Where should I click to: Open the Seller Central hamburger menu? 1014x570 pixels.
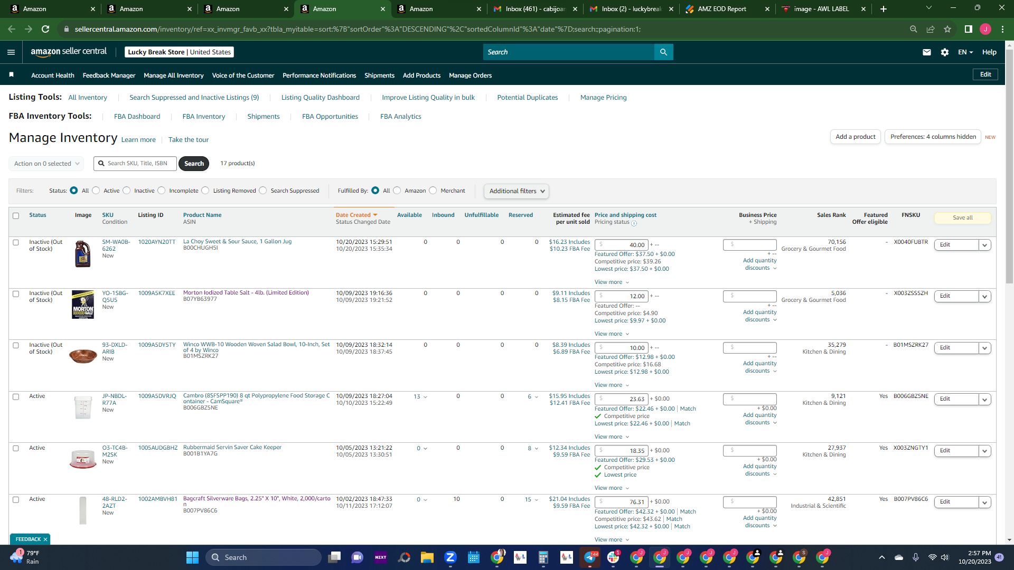point(11,52)
